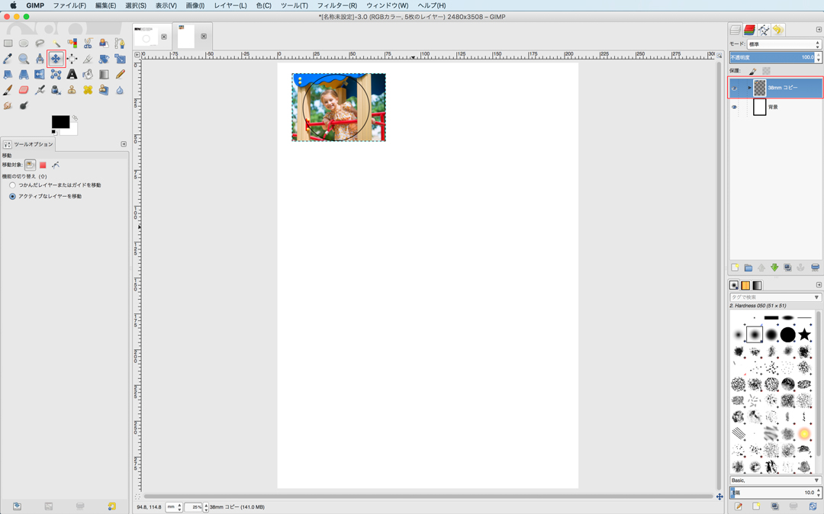
Task: Lower the layer with green down arrow
Action: pyautogui.click(x=774, y=268)
